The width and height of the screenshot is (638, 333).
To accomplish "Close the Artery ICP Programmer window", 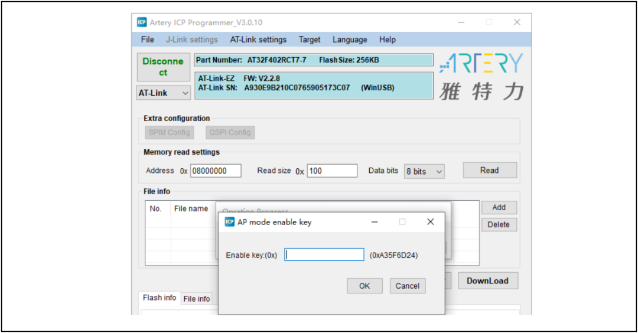I will tap(517, 22).
